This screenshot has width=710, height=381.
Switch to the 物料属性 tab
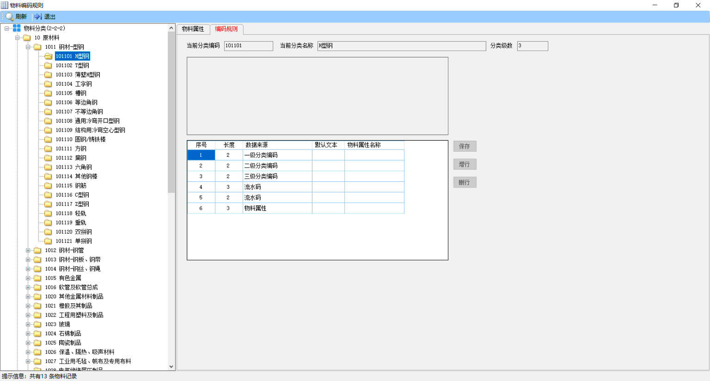pos(193,29)
